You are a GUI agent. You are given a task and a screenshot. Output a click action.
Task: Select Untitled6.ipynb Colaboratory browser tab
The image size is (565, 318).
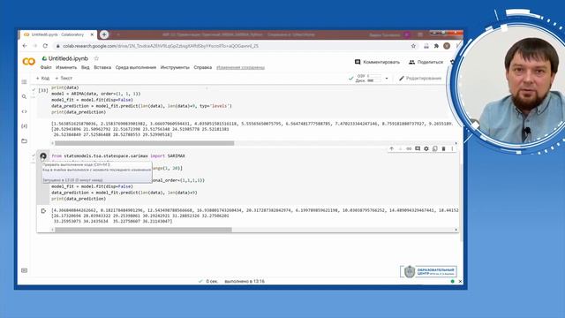pos(57,34)
